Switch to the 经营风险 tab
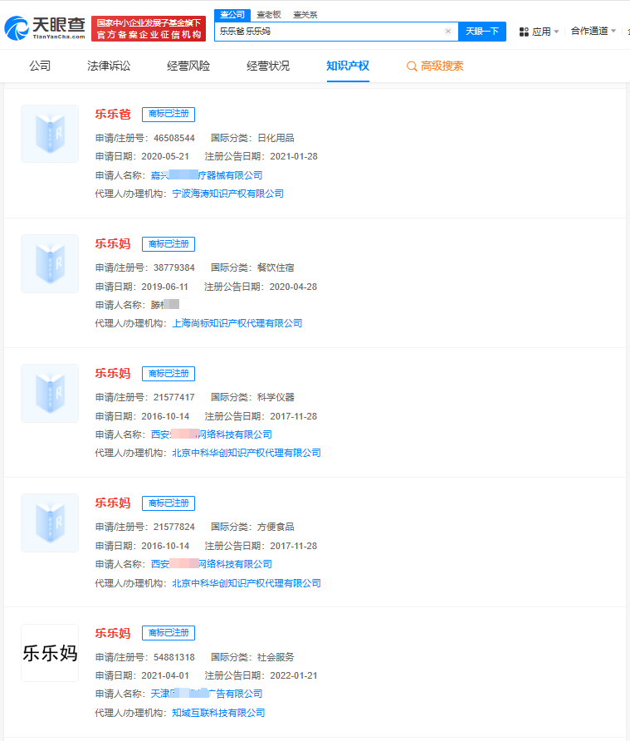Viewport: 630px width, 741px height. click(188, 66)
